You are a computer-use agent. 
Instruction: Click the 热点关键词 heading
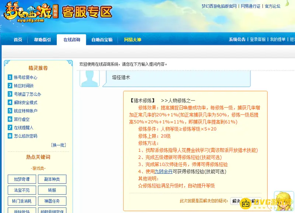[x=38, y=157]
